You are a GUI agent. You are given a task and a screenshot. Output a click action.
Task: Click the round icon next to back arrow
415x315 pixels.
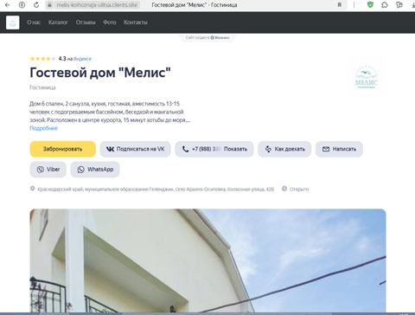22,5
